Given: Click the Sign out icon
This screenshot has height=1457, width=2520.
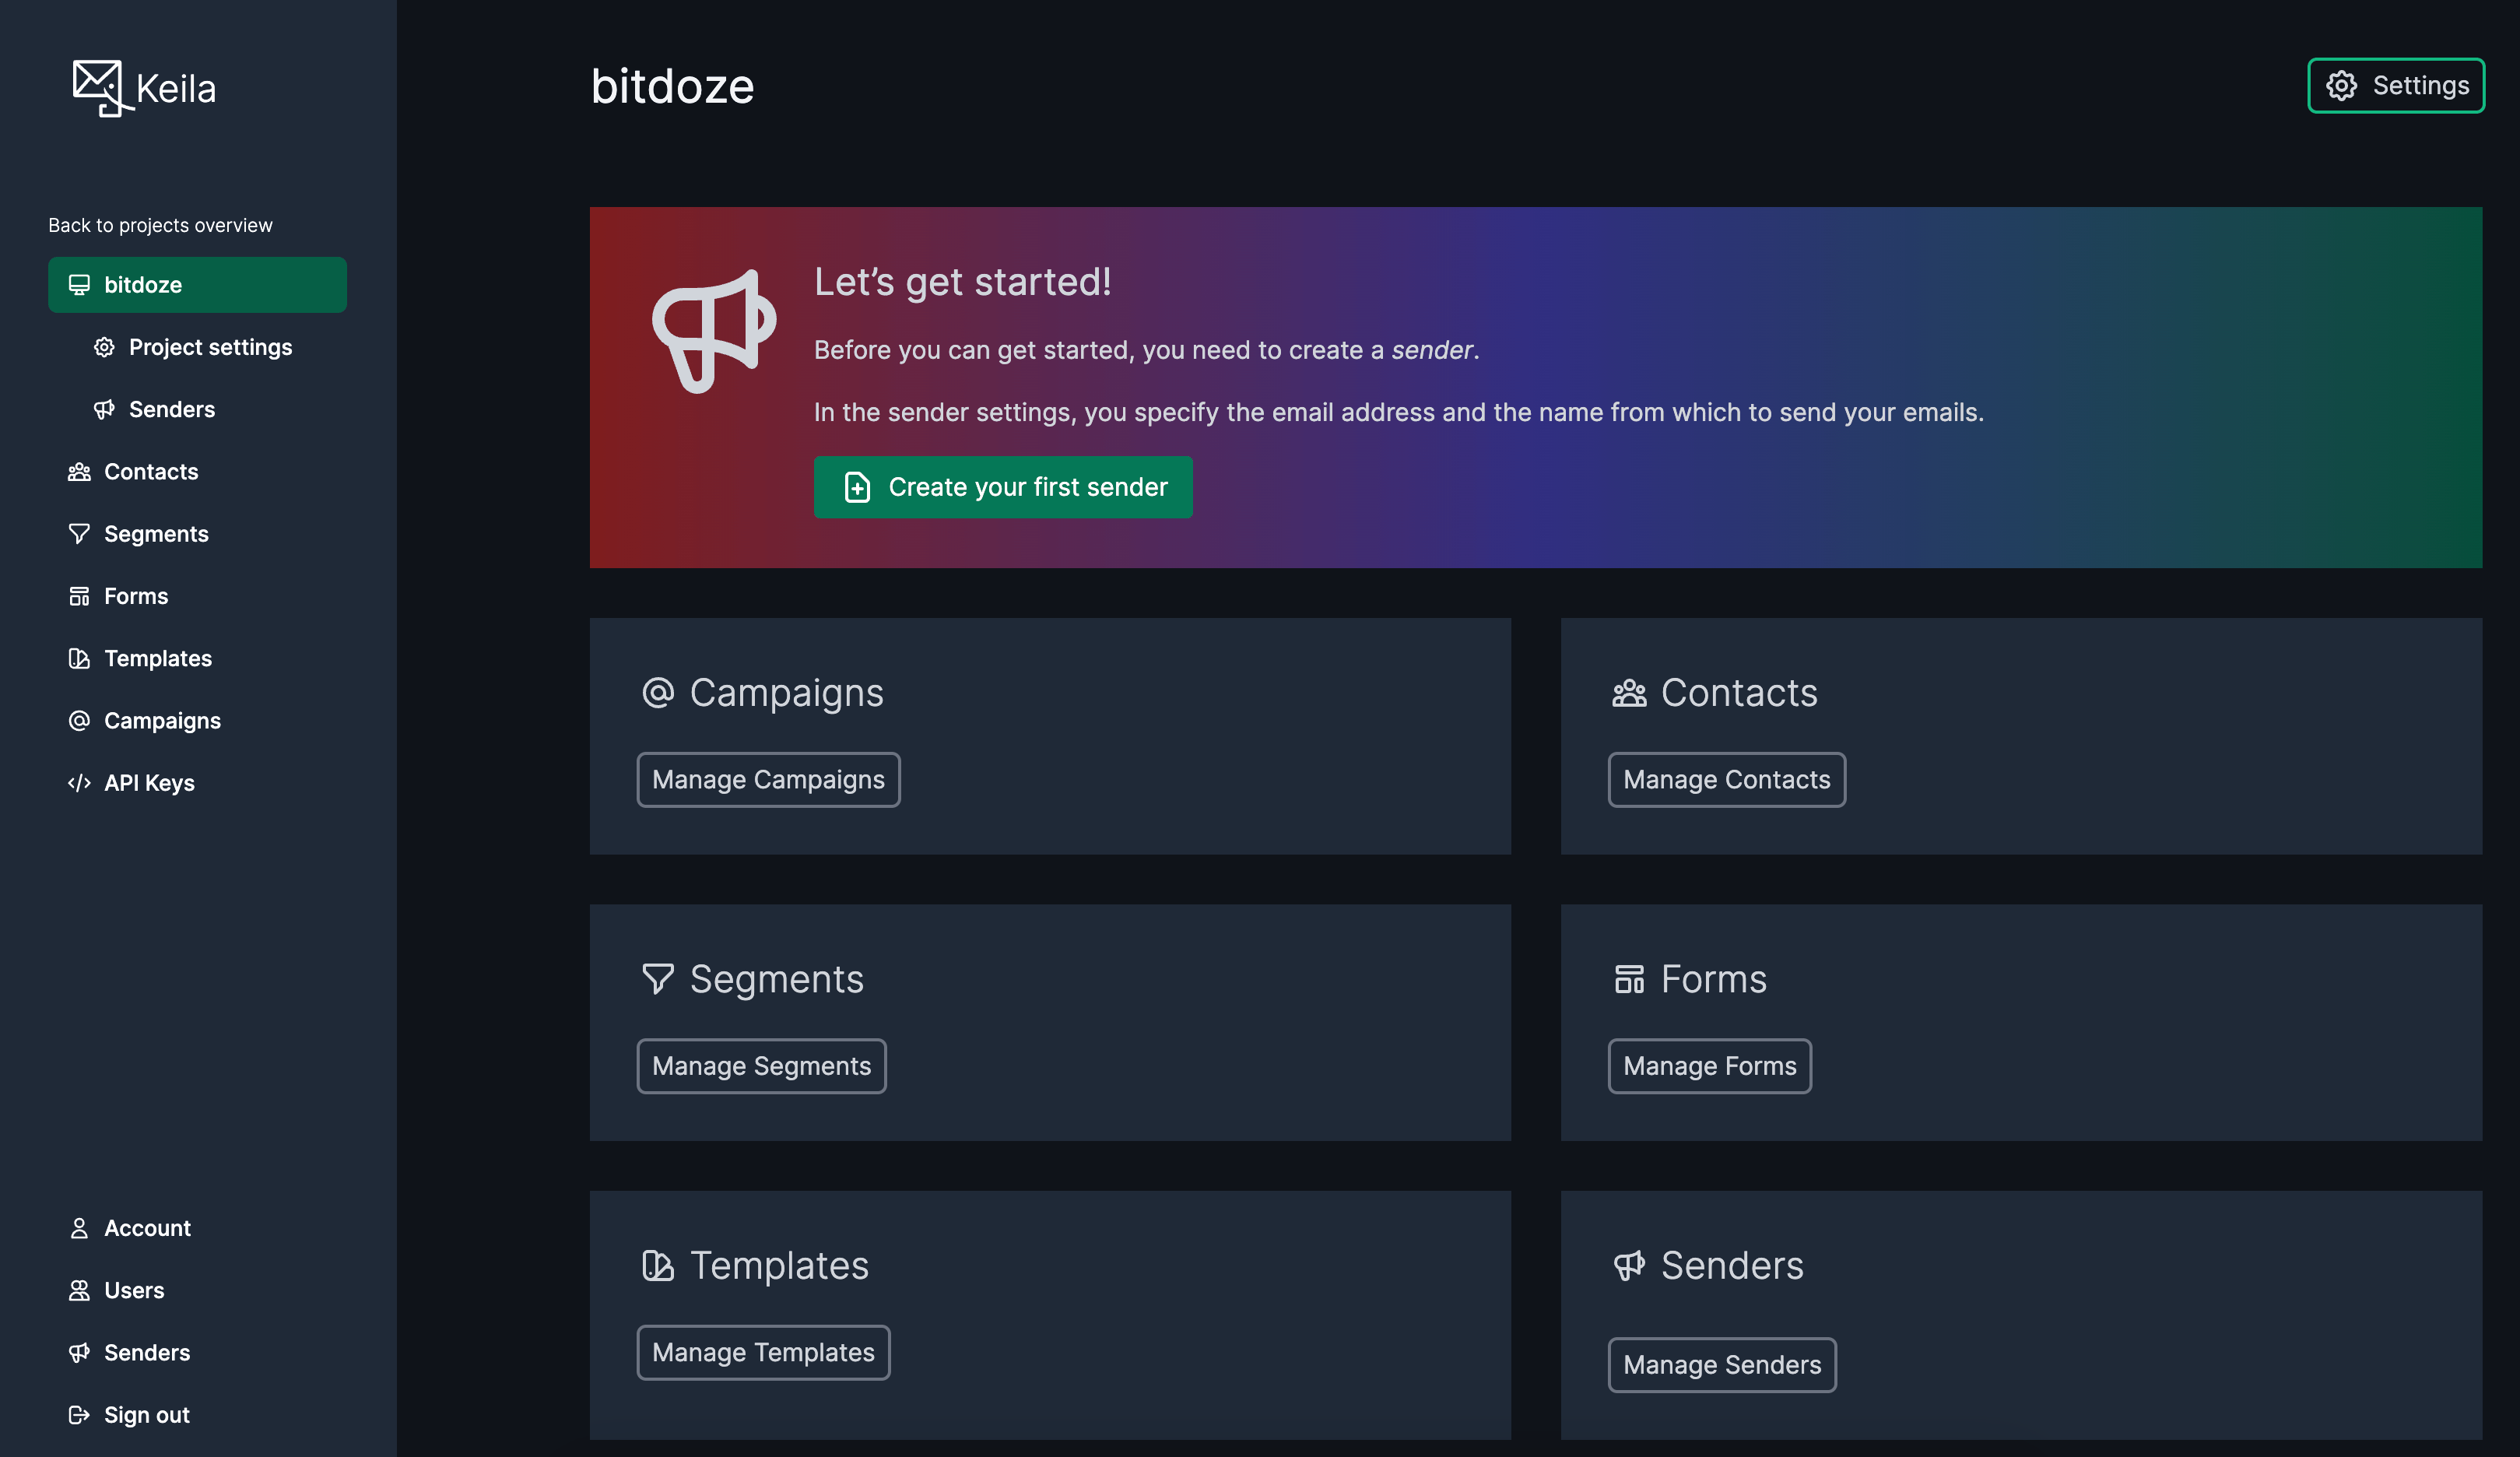Looking at the screenshot, I should coord(80,1414).
